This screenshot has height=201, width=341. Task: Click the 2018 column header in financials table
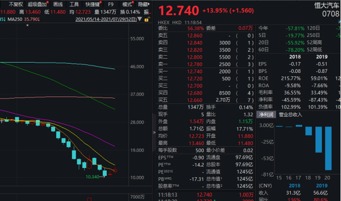(x=295, y=57)
